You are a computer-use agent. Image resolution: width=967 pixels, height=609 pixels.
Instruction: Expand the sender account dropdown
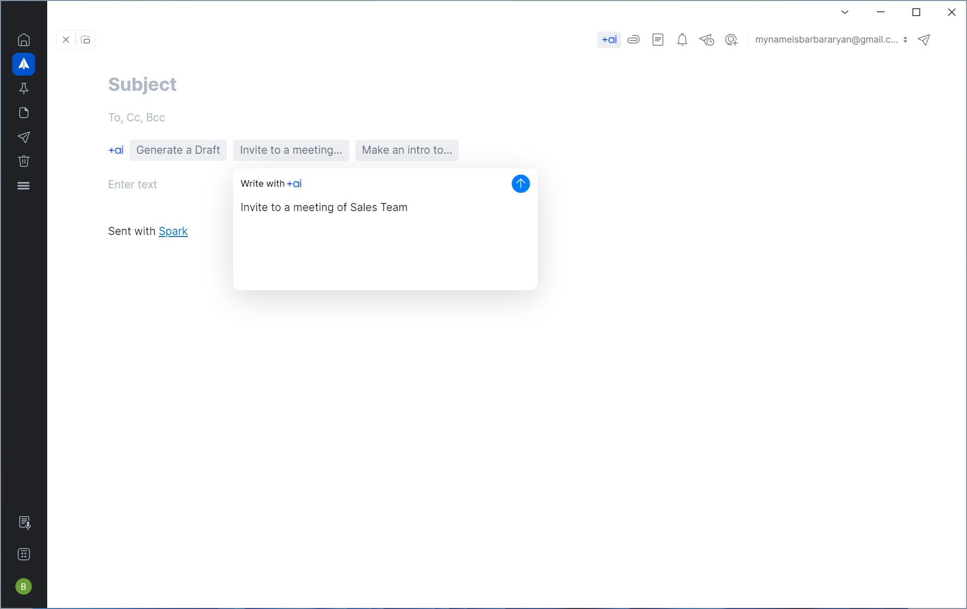[831, 40]
